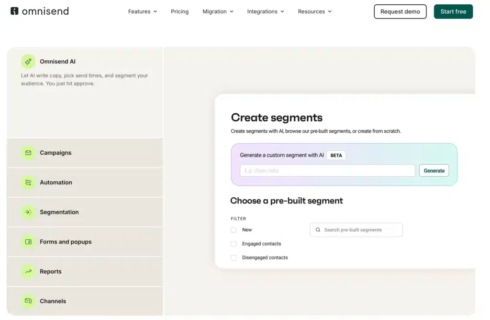Expand the Features menu chevron
Viewport: 490px width, 320px height.
(x=156, y=11)
